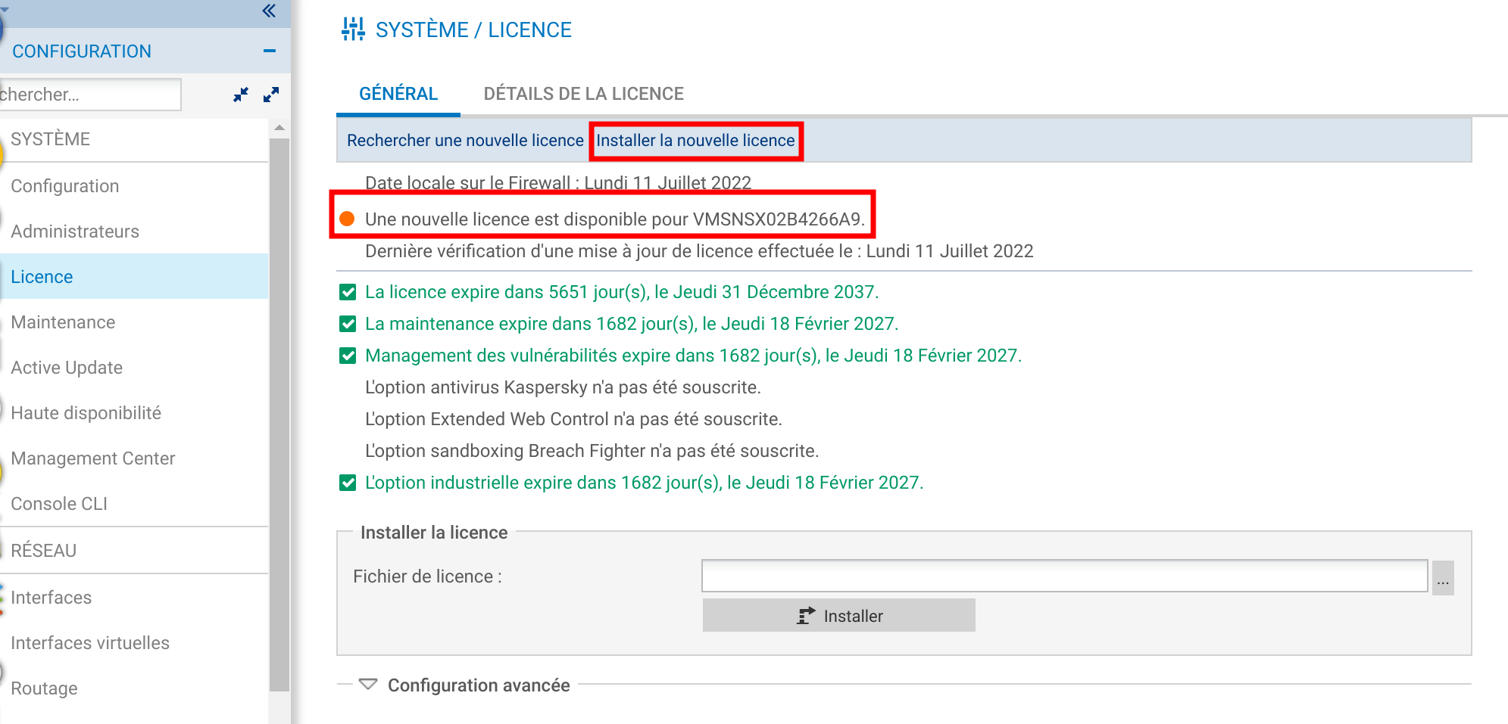The image size is (1508, 724).
Task: Collapse the sidebar with double-chevron icon
Action: click(269, 11)
